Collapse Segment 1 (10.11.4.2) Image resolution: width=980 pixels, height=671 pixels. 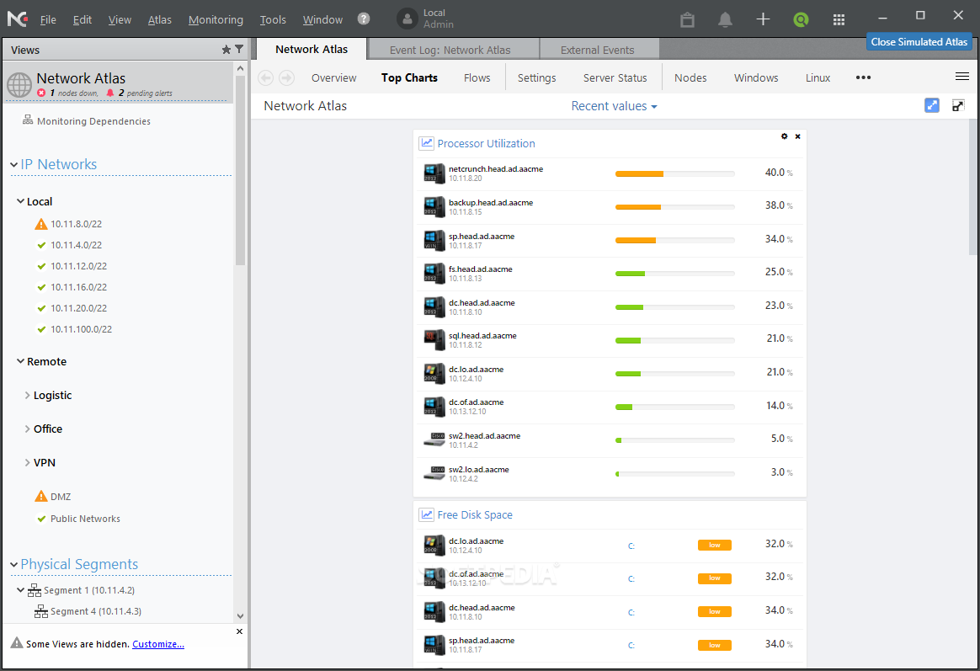point(20,590)
